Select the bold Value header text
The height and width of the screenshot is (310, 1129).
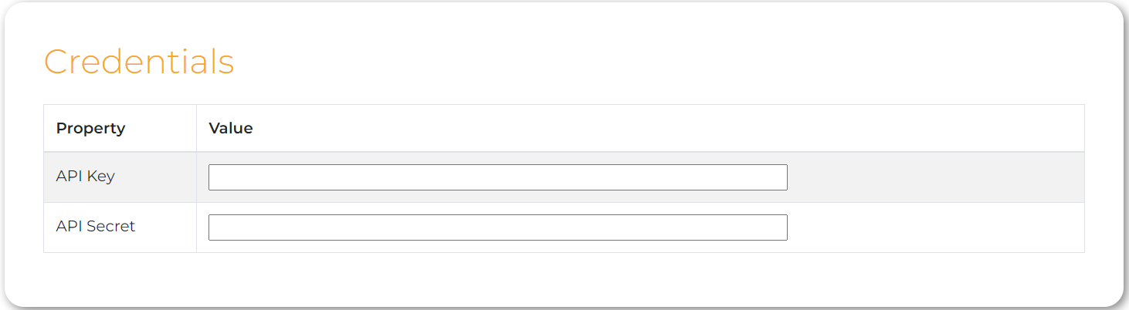click(x=231, y=128)
